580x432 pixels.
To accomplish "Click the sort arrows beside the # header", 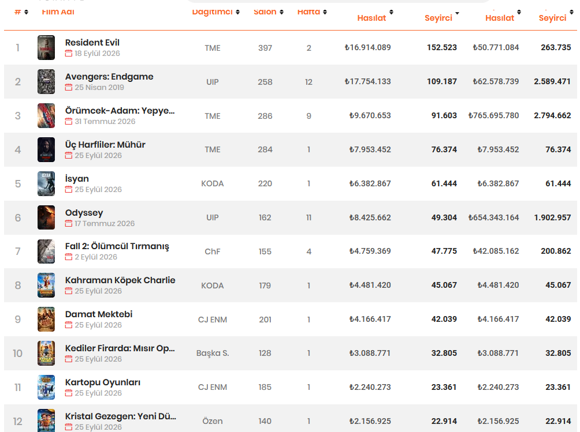I will click(x=26, y=12).
